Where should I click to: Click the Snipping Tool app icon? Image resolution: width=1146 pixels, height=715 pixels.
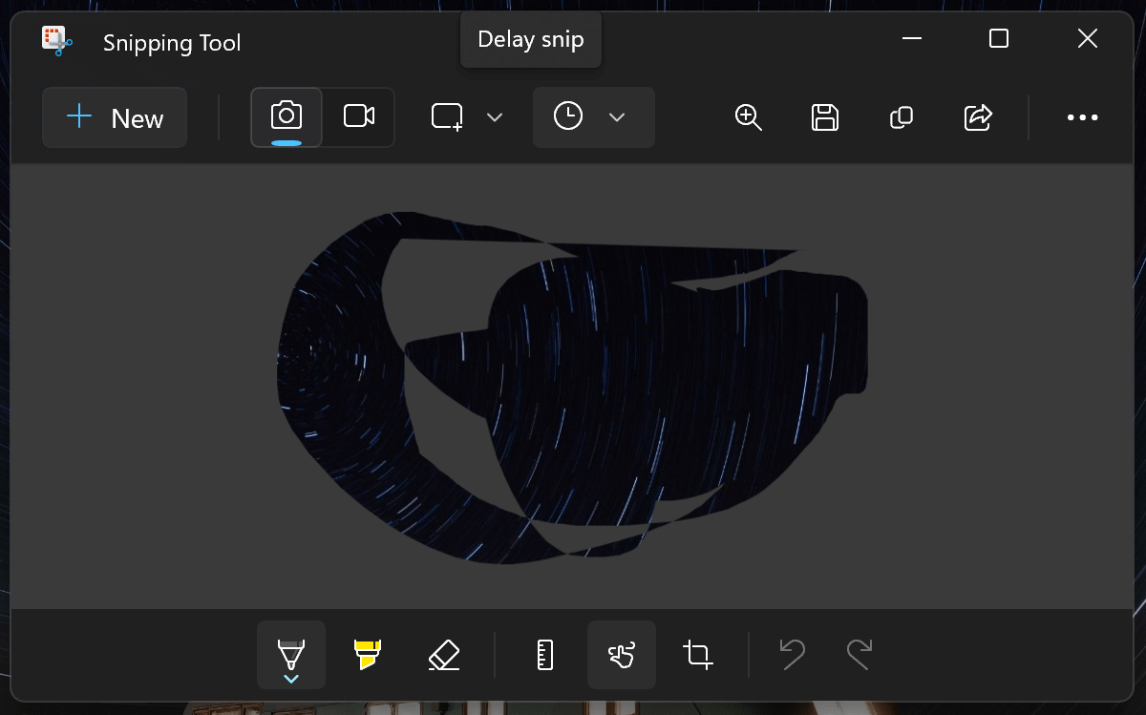(x=55, y=41)
